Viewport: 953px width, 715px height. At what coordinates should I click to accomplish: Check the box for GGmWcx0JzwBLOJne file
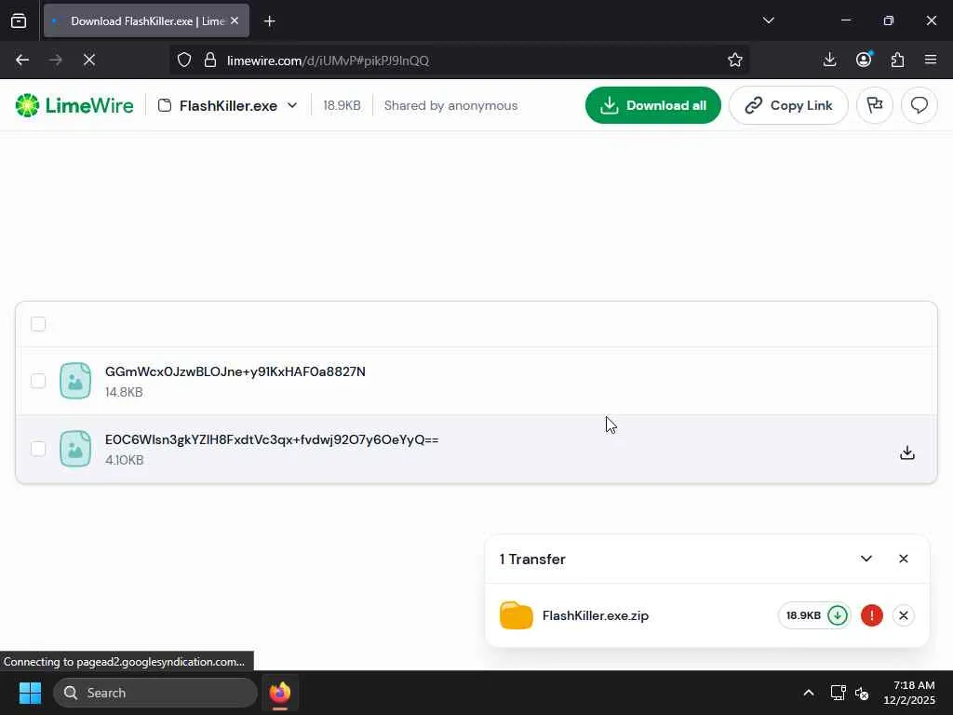tap(38, 381)
